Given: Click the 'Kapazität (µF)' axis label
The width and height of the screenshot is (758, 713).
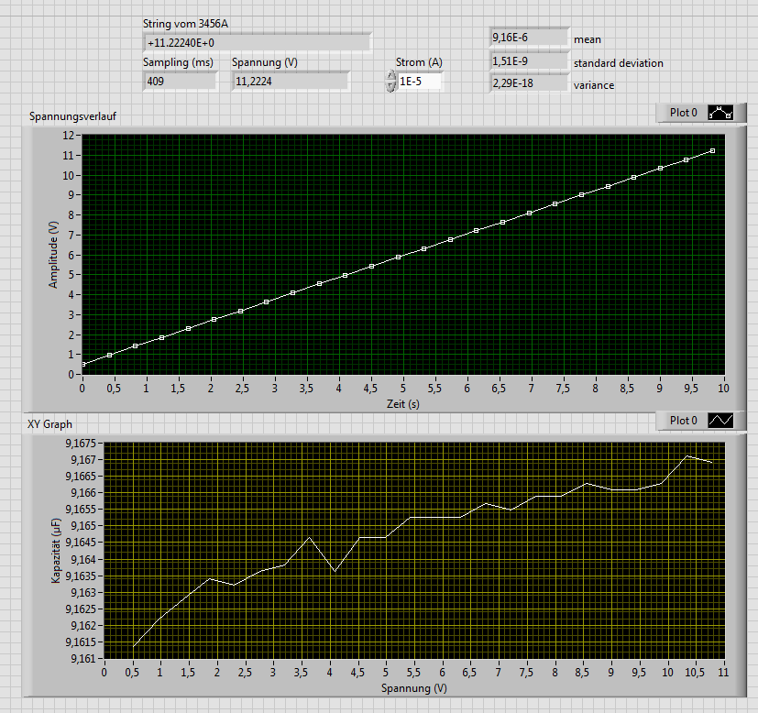Looking at the screenshot, I should point(56,551).
